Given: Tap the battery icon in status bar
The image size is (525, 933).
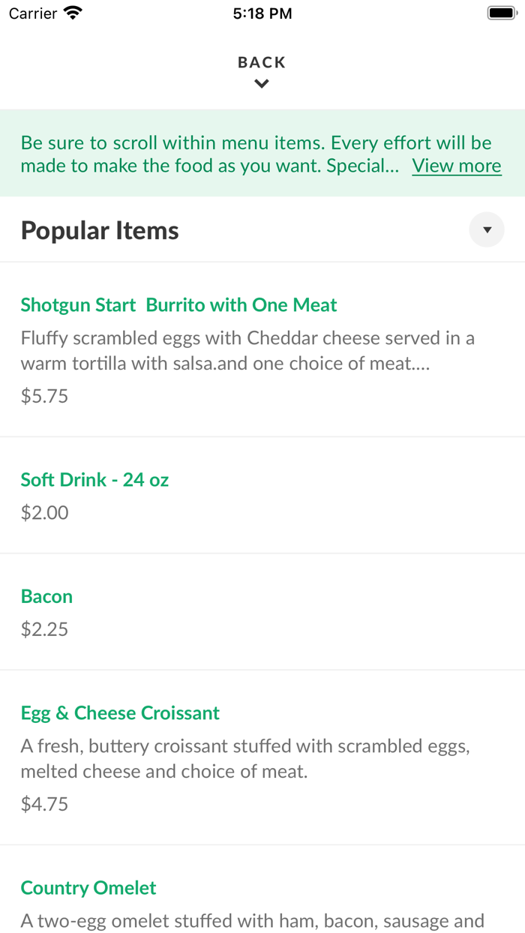Looking at the screenshot, I should [x=502, y=12].
